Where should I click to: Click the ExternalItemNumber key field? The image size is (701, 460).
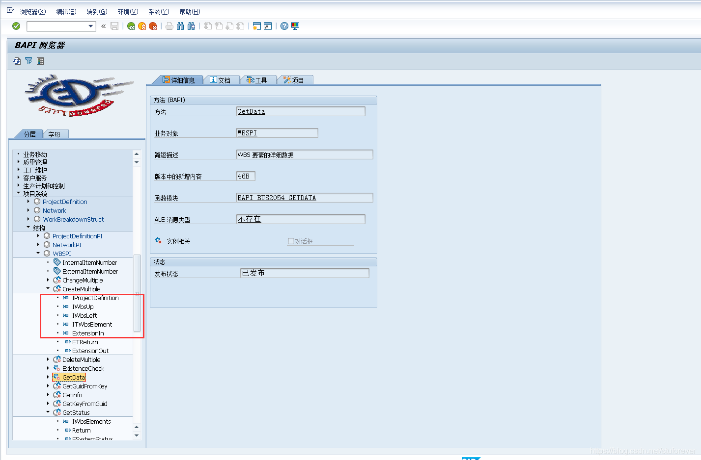(90, 271)
